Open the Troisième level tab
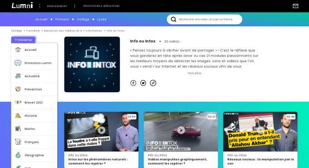 pyautogui.click(x=23, y=40)
